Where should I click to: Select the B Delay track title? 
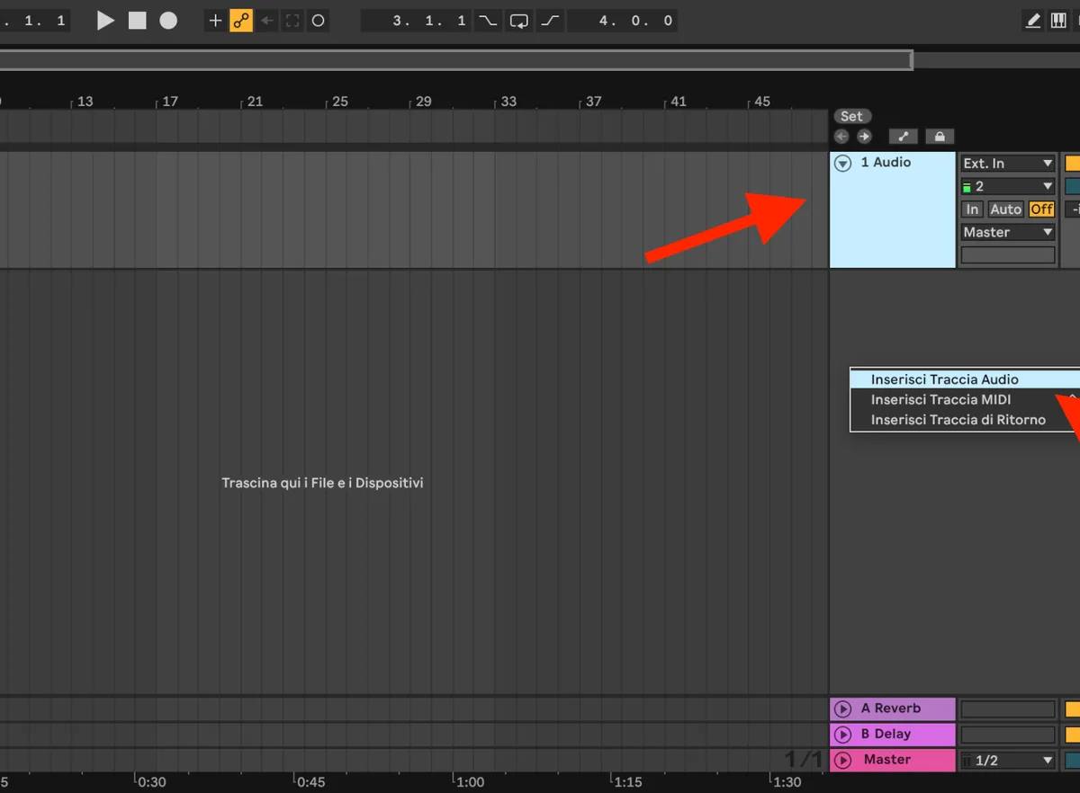pos(886,734)
